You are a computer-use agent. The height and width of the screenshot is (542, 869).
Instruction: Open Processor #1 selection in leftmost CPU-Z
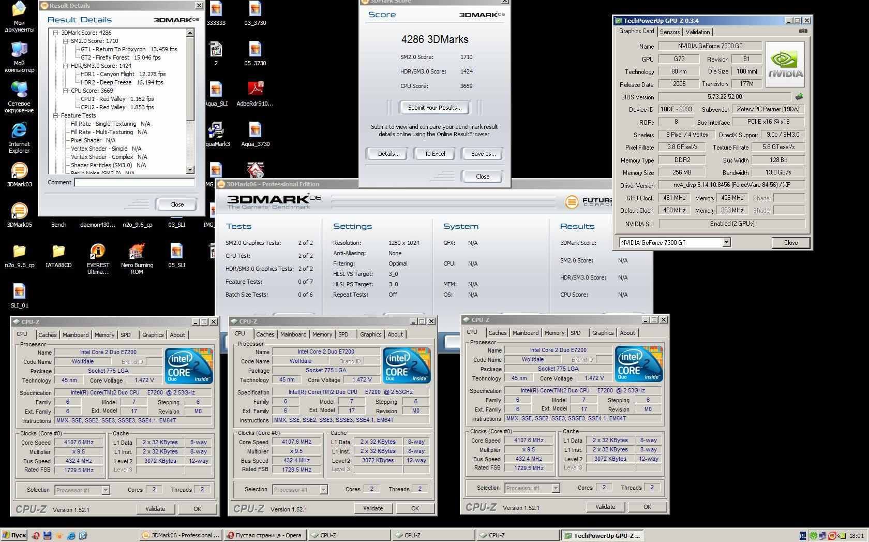coord(106,490)
